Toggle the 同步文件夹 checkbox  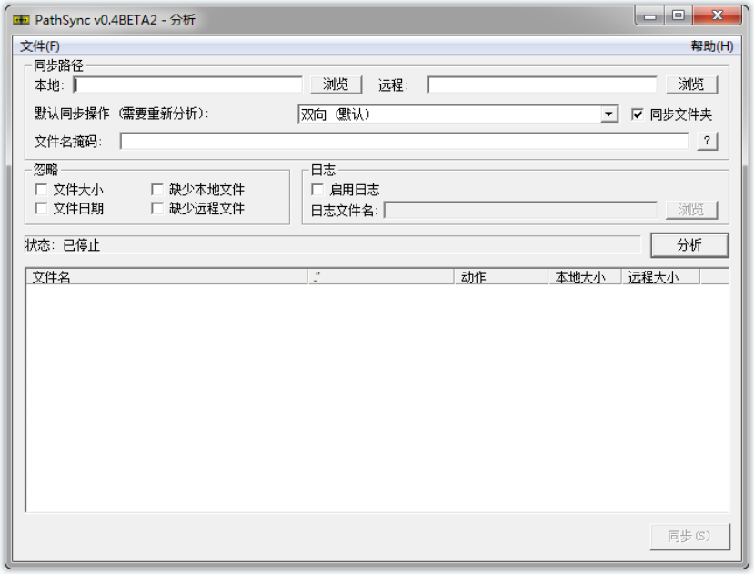(638, 114)
